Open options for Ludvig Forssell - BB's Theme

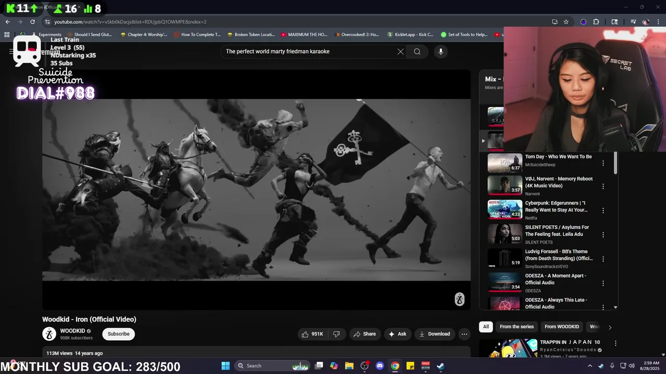603,259
